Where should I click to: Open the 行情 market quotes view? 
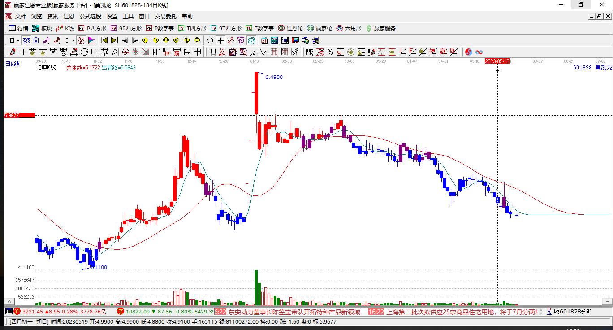point(18,28)
